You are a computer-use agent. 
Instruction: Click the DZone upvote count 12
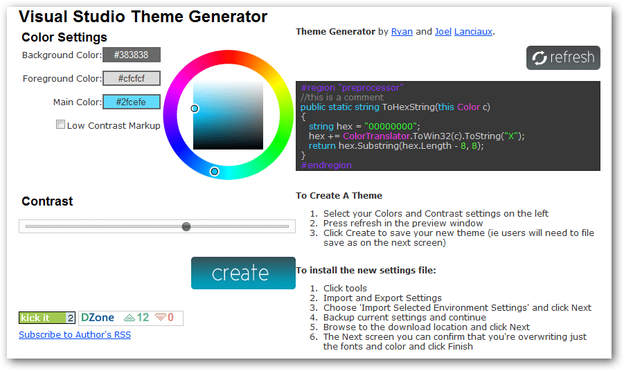143,317
